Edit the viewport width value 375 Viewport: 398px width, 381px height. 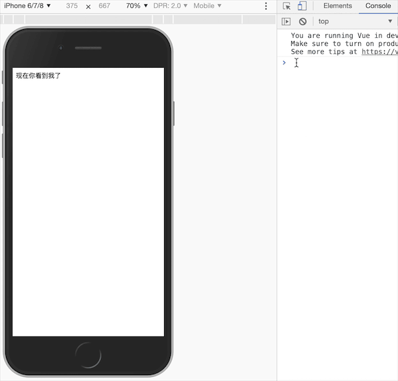pyautogui.click(x=72, y=5)
